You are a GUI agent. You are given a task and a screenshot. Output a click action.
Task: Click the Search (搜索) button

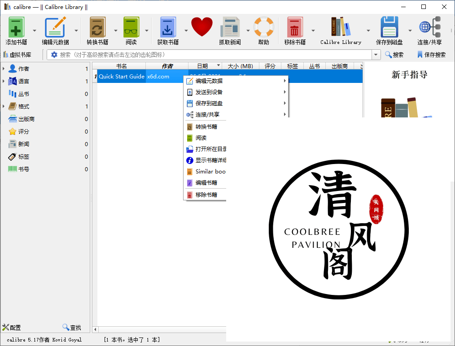tap(394, 55)
